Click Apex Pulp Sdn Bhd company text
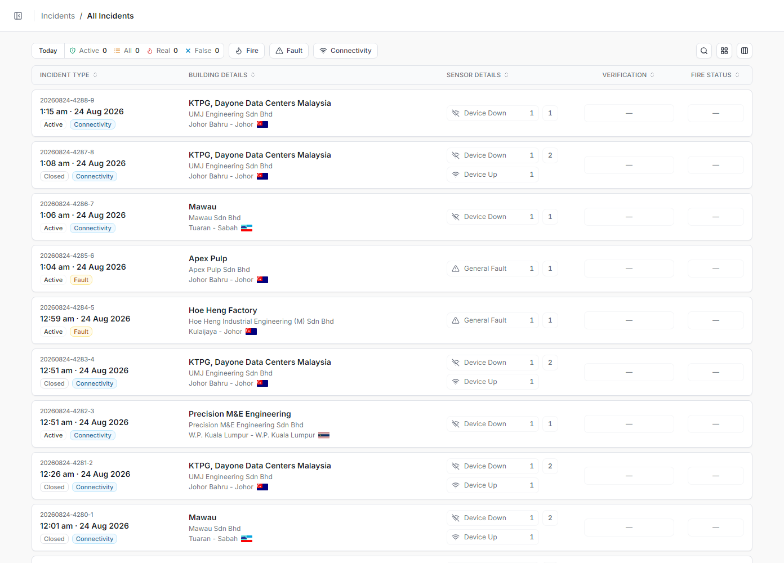This screenshot has width=784, height=563. click(219, 270)
